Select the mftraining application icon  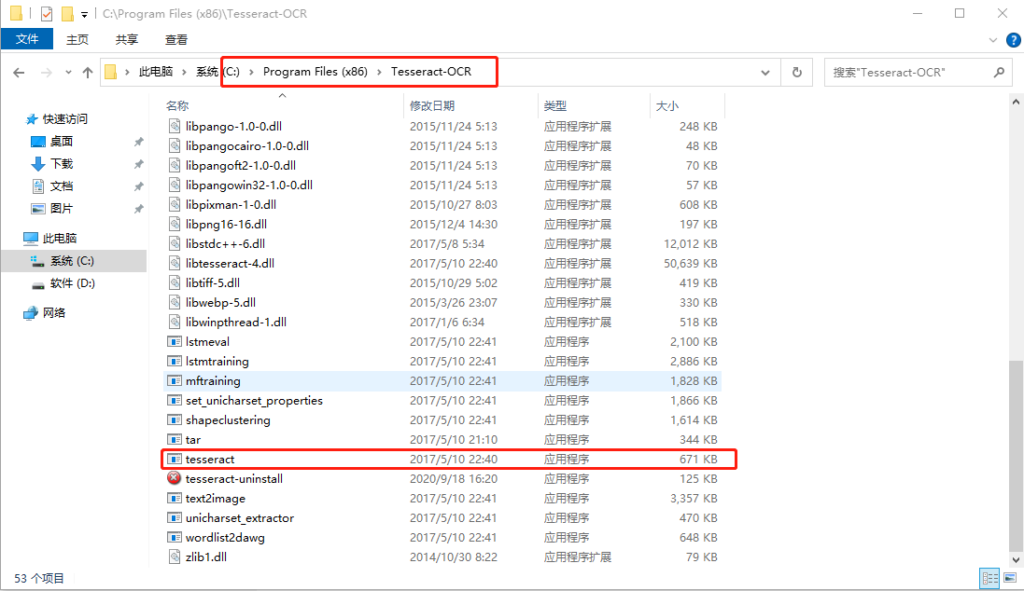pos(175,380)
